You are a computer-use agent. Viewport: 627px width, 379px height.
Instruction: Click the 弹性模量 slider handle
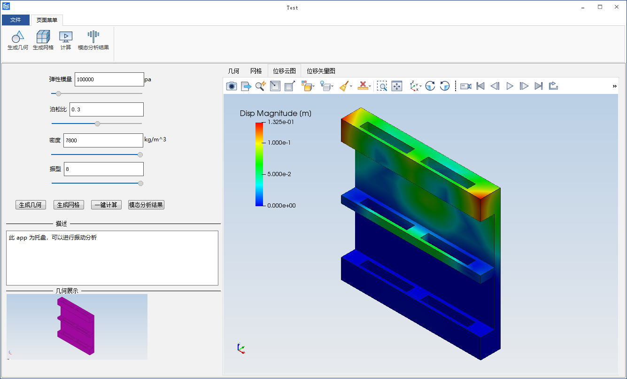tap(58, 93)
